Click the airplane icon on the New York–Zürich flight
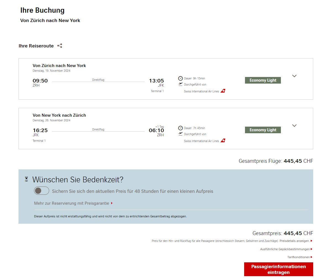Image resolution: width=319 pixels, height=280 pixels. [181, 134]
